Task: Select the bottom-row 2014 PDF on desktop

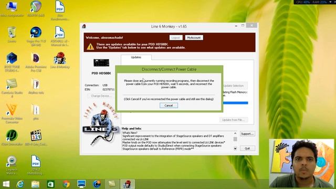Action: click(x=36, y=165)
